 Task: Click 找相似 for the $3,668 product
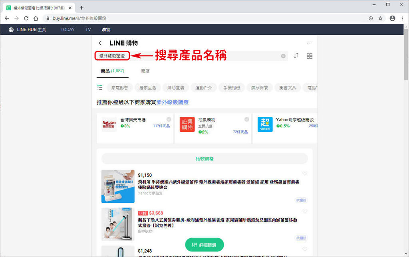pos(301,238)
